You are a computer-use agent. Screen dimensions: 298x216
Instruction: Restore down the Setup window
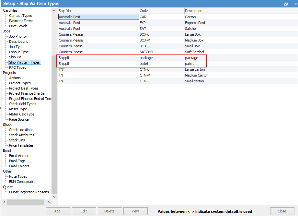click(286, 4)
